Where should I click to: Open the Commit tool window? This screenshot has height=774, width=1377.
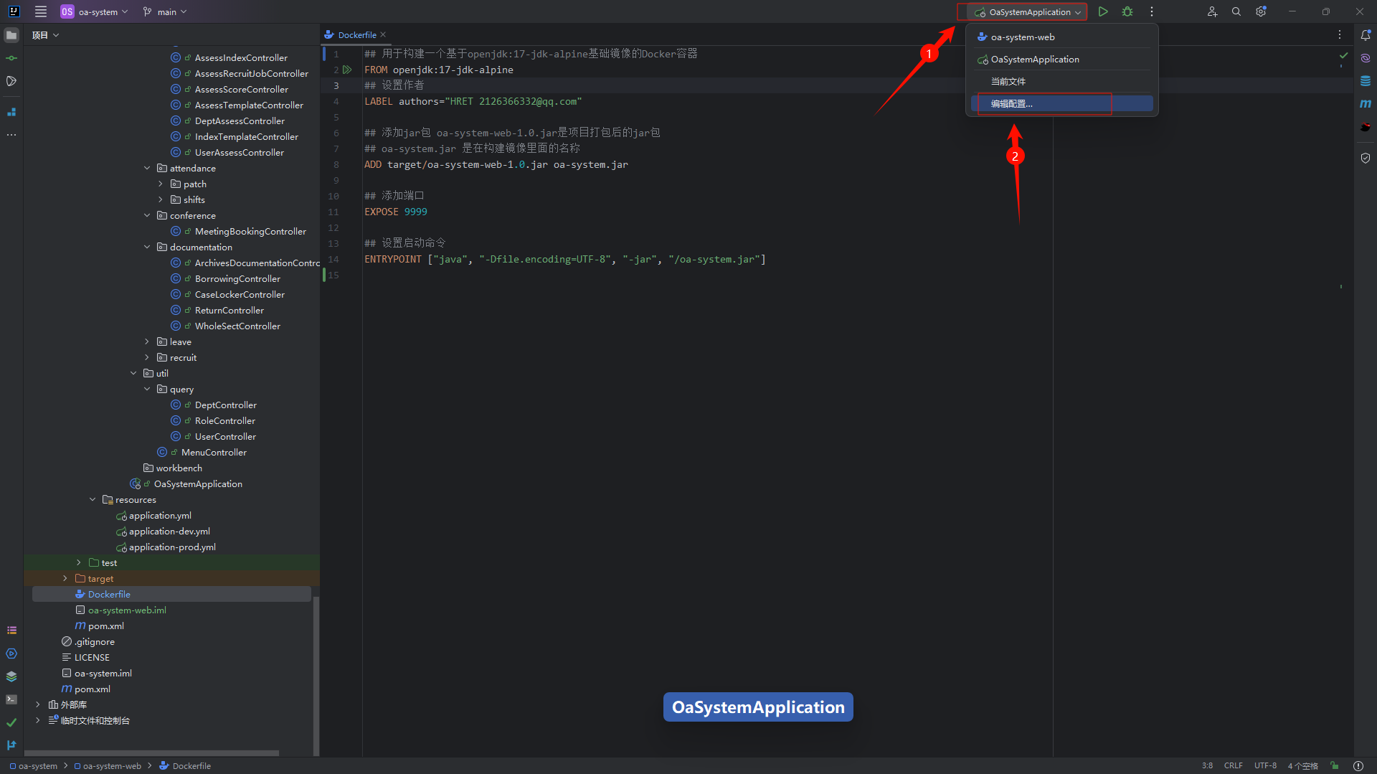[x=11, y=58]
